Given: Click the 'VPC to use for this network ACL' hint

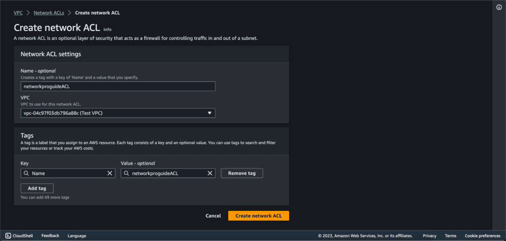Looking at the screenshot, I should pos(52,104).
